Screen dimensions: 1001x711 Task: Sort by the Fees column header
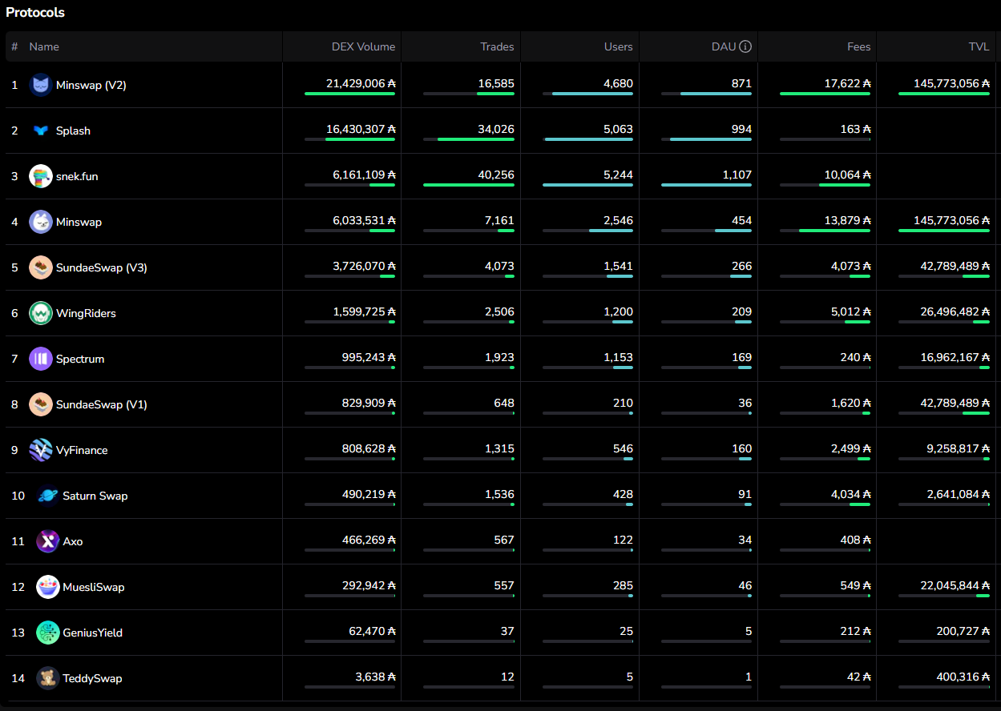858,46
